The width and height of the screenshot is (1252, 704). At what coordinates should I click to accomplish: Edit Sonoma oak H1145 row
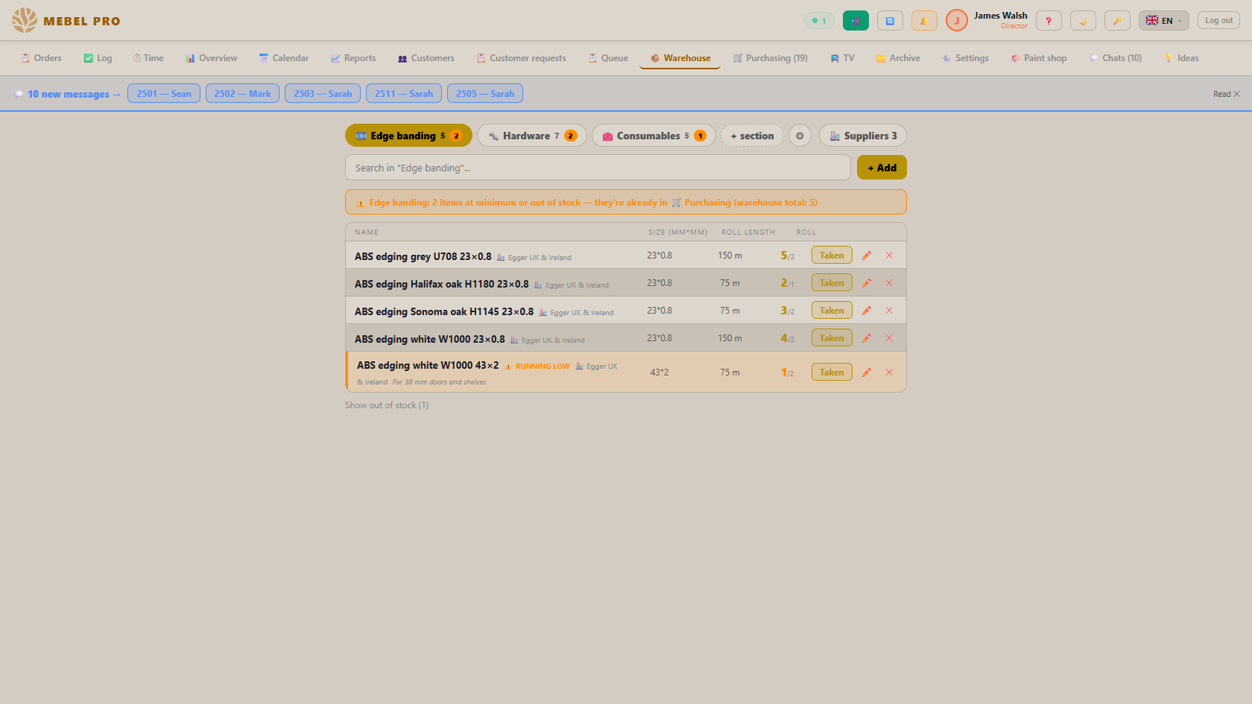pos(867,311)
